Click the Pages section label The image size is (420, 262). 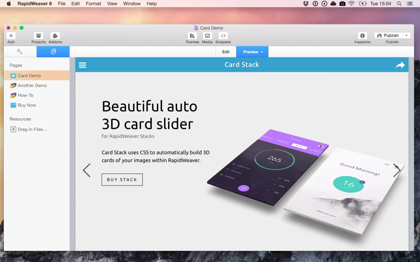click(16, 65)
